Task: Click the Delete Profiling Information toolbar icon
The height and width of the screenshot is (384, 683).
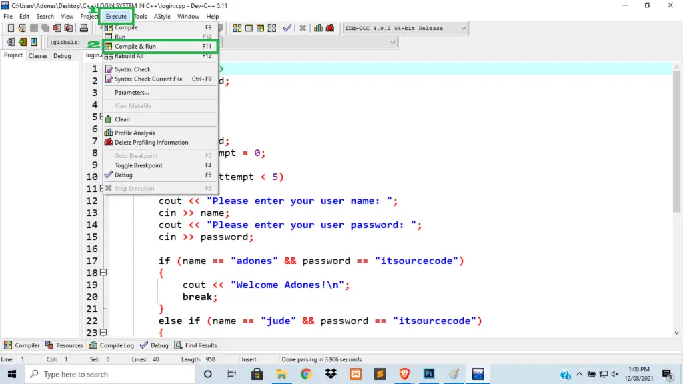Action: coord(330,28)
